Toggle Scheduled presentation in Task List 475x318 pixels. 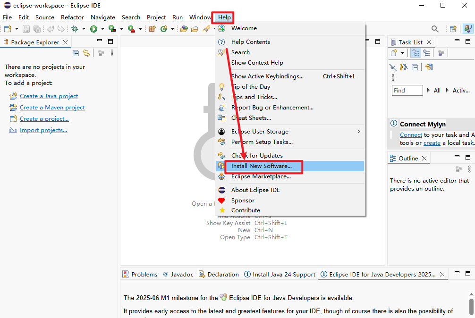(x=426, y=53)
